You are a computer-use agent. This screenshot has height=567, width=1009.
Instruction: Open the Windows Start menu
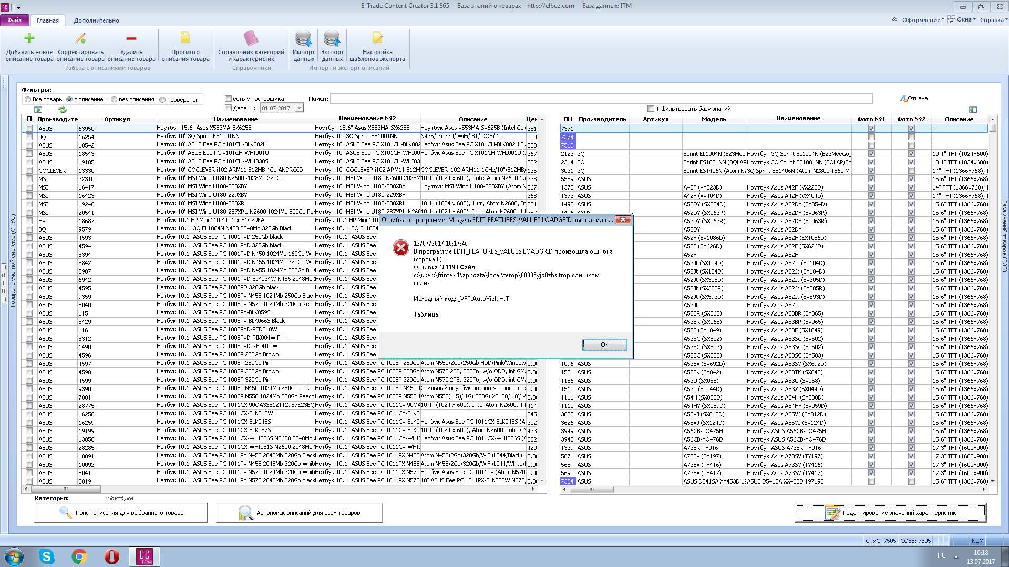pos(14,556)
